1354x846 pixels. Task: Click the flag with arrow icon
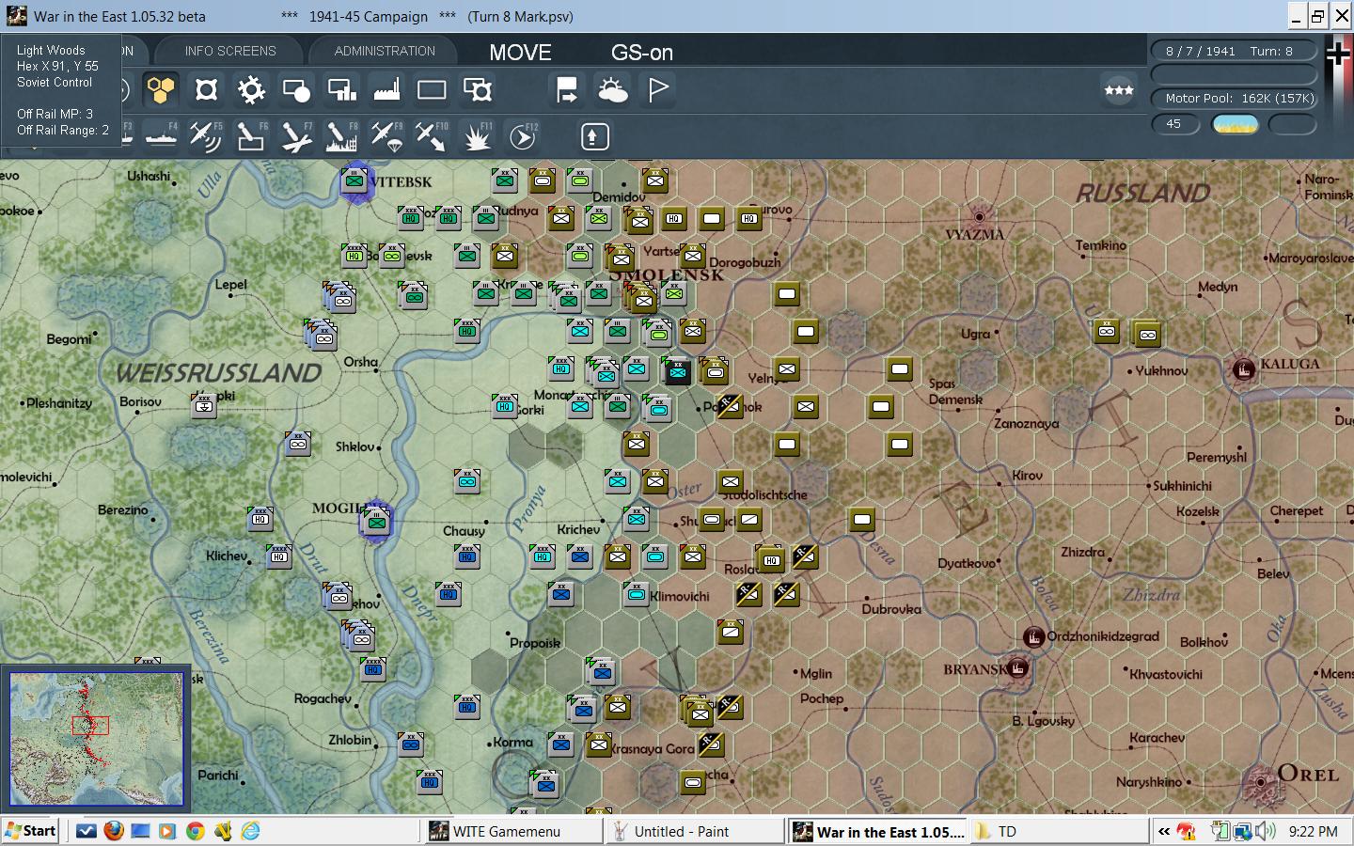point(567,90)
